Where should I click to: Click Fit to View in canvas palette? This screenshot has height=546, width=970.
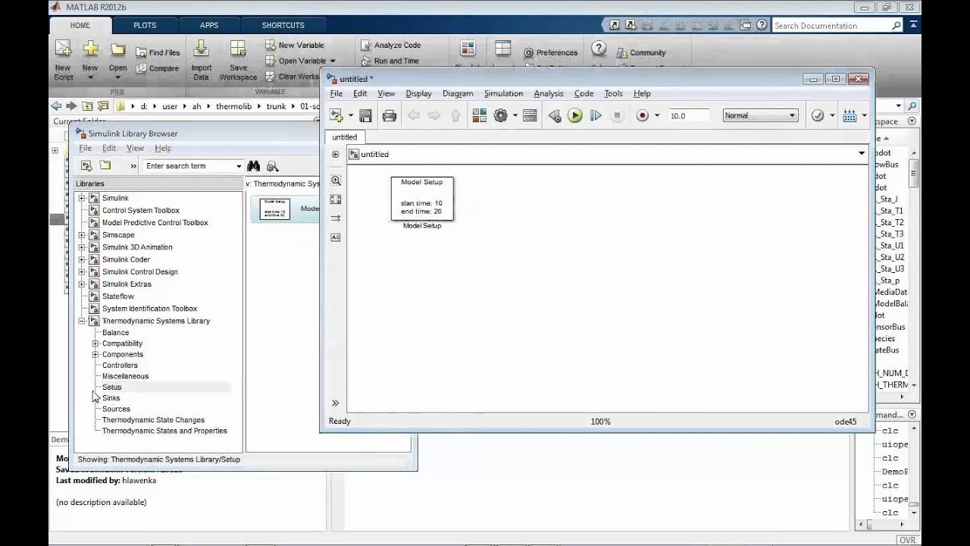click(336, 199)
